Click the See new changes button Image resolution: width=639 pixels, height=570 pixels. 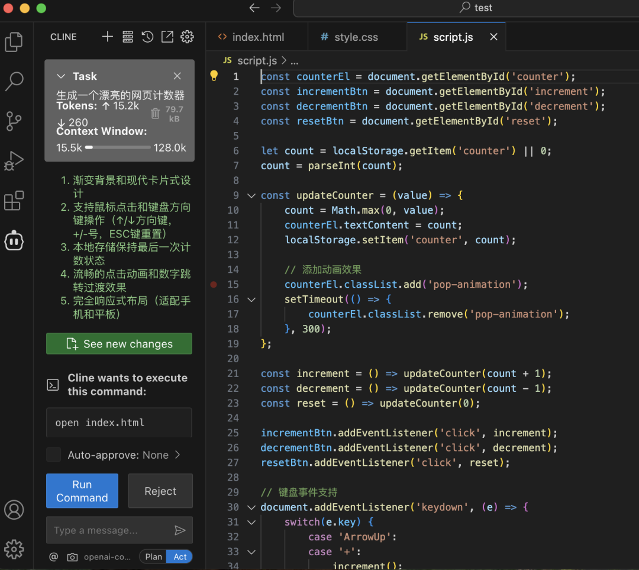point(119,343)
